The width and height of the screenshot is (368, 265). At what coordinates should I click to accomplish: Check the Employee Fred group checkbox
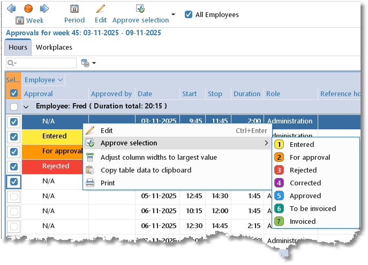(x=14, y=107)
